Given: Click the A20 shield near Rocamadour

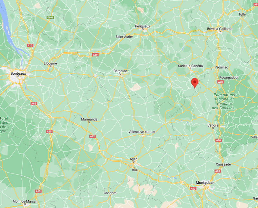Looking at the screenshot, I should pos(220,82).
